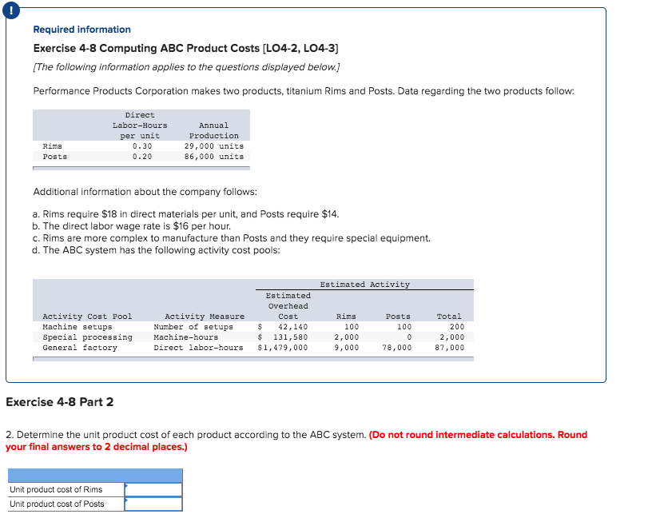Select the Required information heading
Viewport: 664px width, 526px height.
[x=81, y=29]
